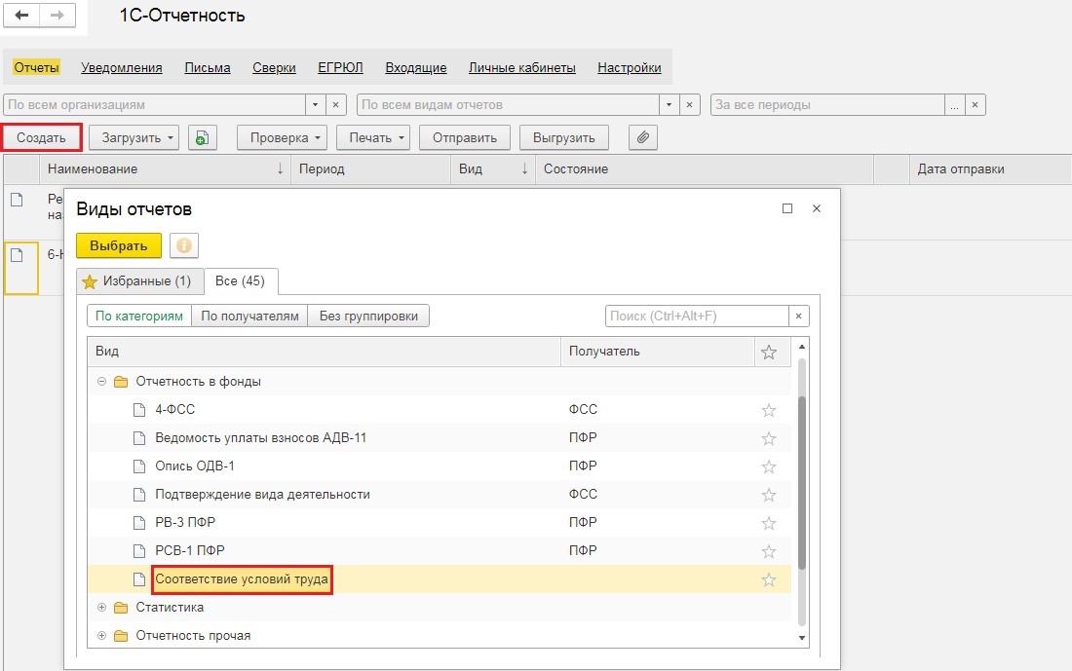Star the 4-ФСС report as favorite
1072x671 pixels.
pos(768,410)
